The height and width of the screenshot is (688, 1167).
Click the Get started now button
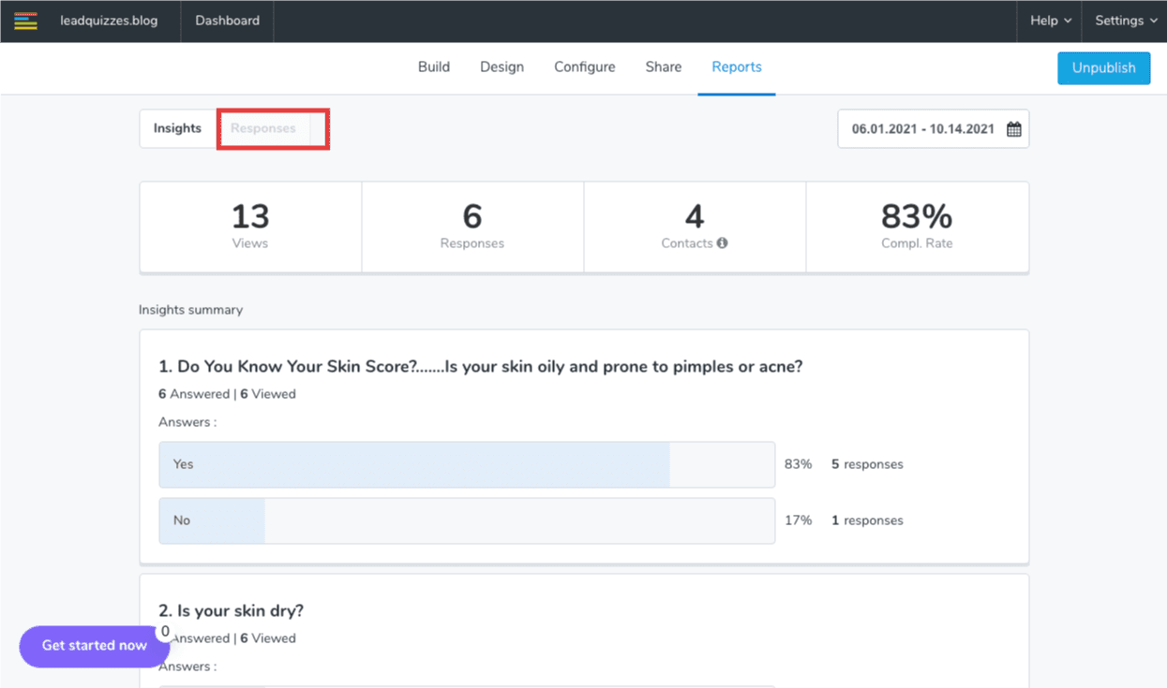tap(94, 646)
